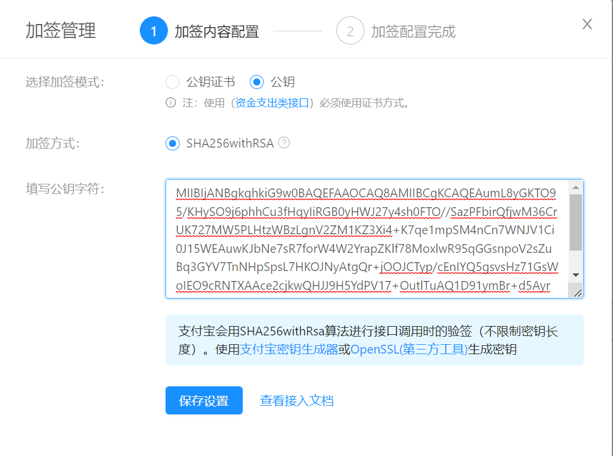Click the 选择加签模式 label
The height and width of the screenshot is (456, 613).
click(66, 82)
